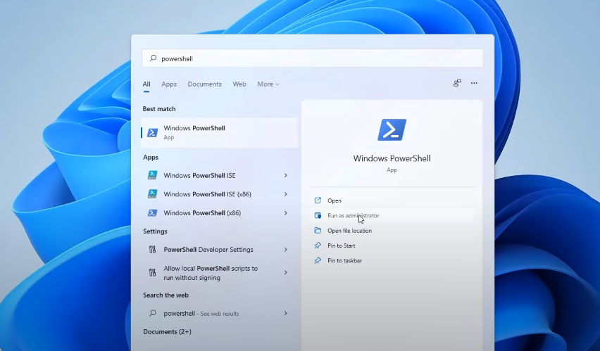Viewport: 600px width, 351px height.
Task: Click the search magnifier icon in search box
Action: 153,58
